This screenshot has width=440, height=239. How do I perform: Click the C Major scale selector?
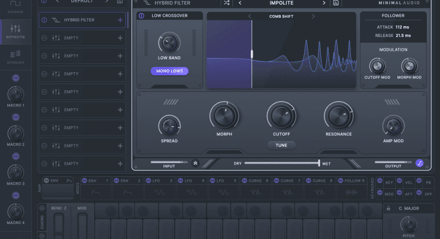(x=408, y=208)
